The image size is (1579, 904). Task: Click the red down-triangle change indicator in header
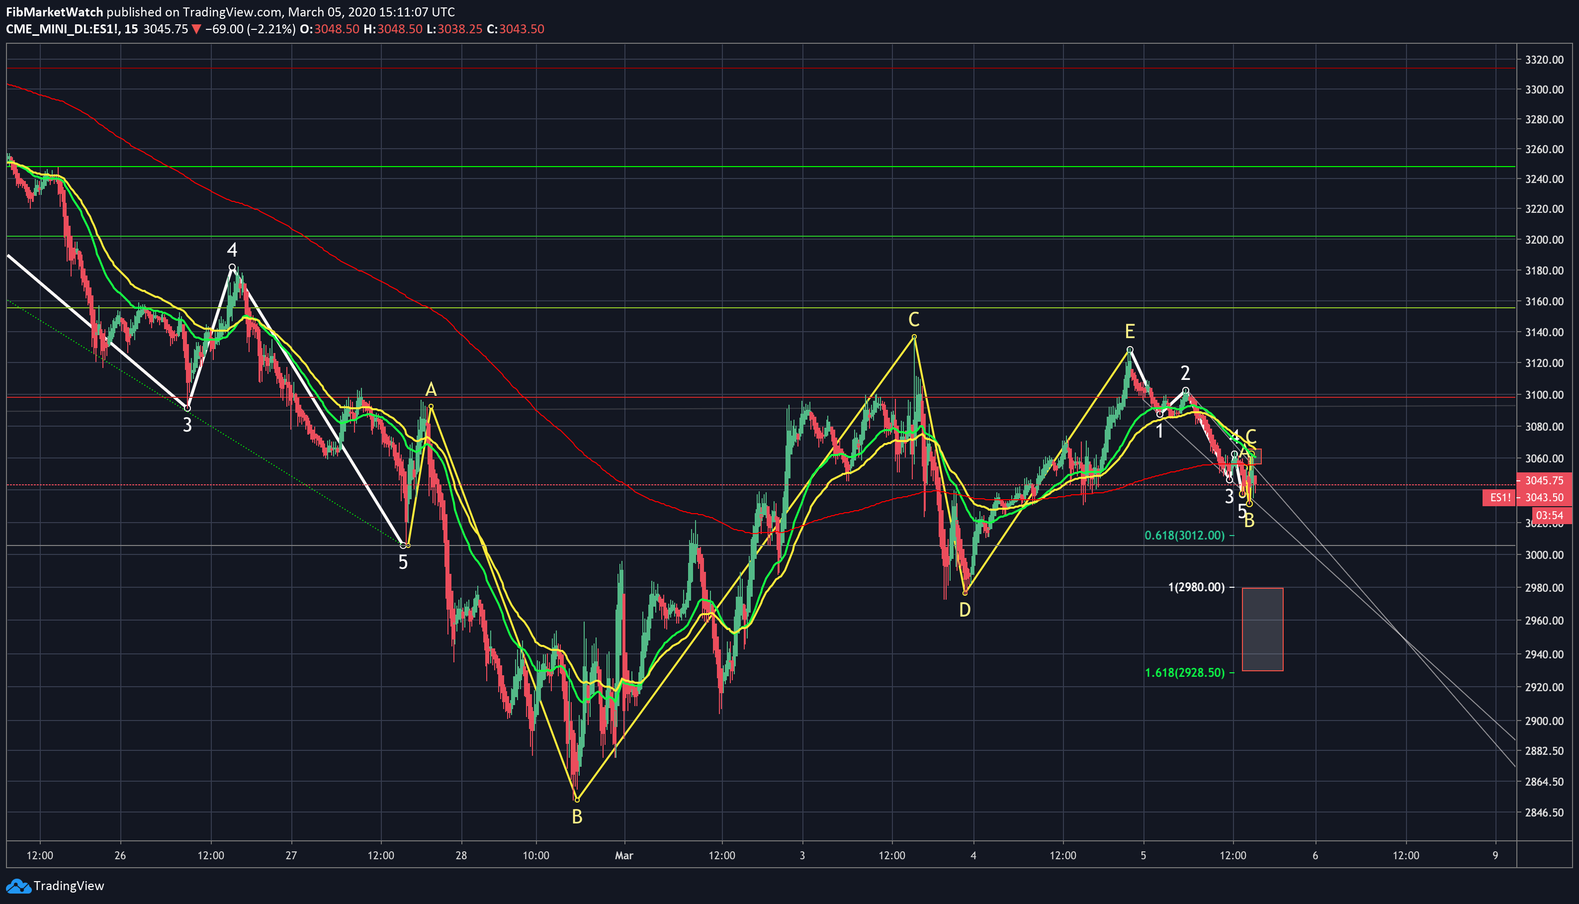(x=196, y=29)
